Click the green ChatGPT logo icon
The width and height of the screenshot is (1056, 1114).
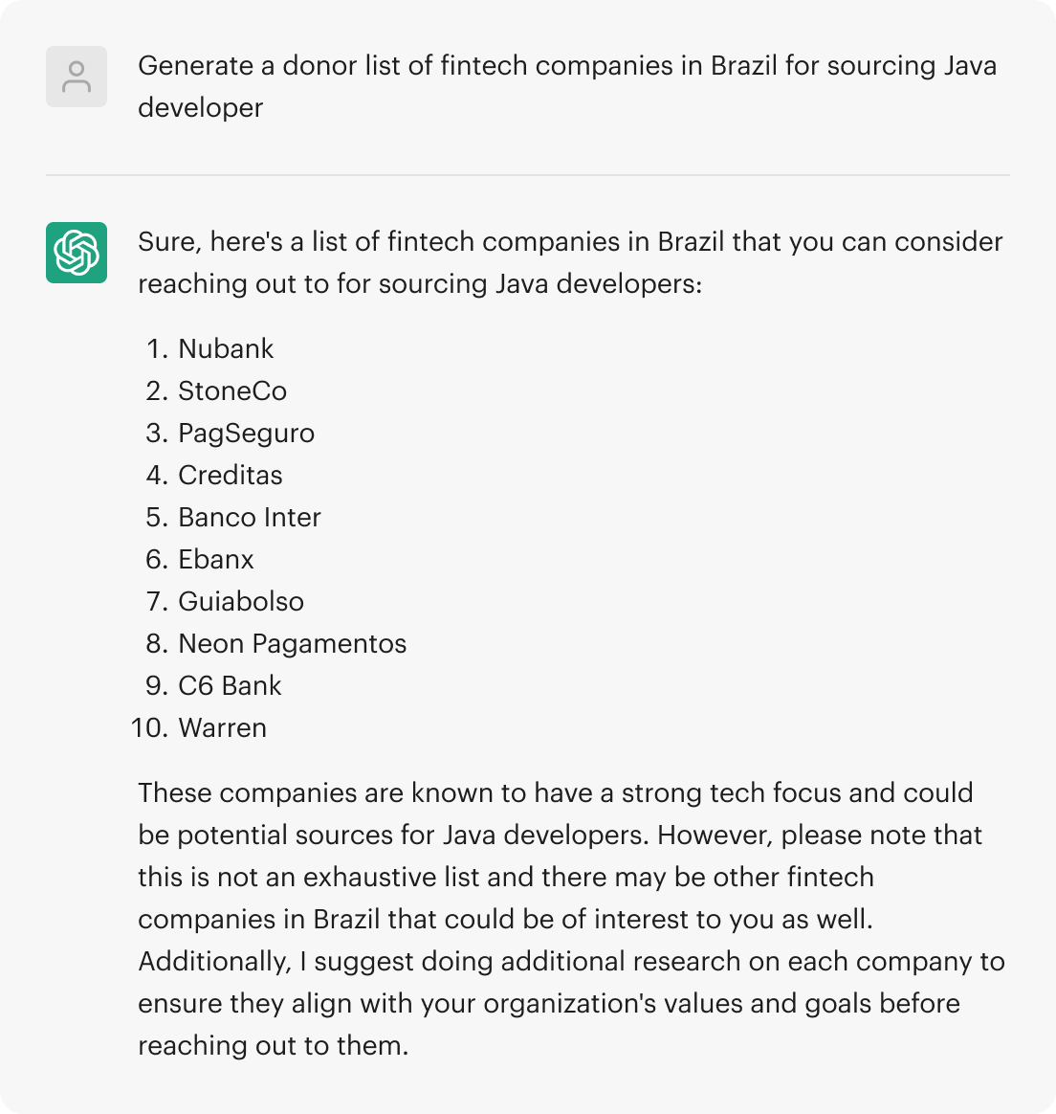pos(77,253)
